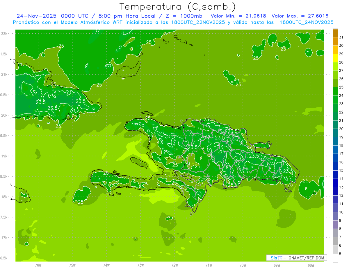Click the '17N' latitude label
Viewport: 349px width, 269px height.
(4, 238)
